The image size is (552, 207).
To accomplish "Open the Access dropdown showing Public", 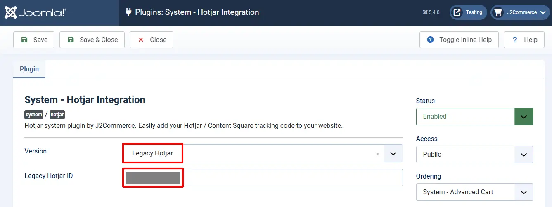I will pos(475,155).
